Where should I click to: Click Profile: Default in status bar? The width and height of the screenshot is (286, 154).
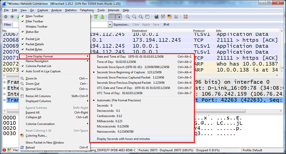click(252, 150)
